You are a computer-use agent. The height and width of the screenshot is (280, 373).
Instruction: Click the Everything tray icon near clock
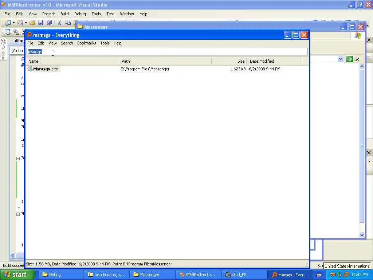coord(346,275)
